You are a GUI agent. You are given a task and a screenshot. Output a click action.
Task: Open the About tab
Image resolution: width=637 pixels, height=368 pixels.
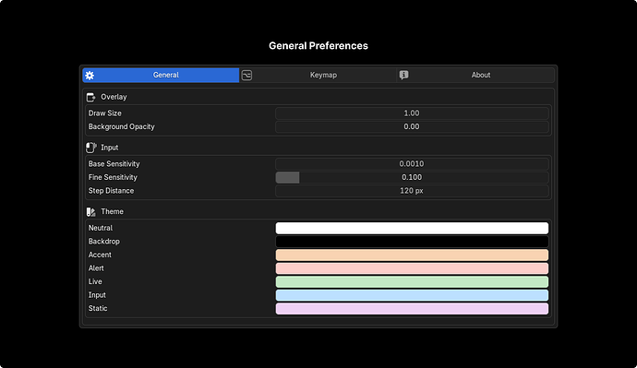(x=475, y=75)
